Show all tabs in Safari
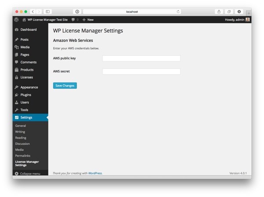264x197 pixels. tap(229, 11)
